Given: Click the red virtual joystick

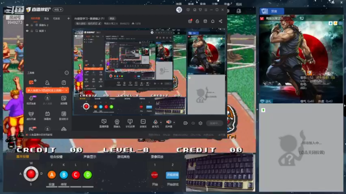Looking at the screenshot, I should tap(31, 174).
